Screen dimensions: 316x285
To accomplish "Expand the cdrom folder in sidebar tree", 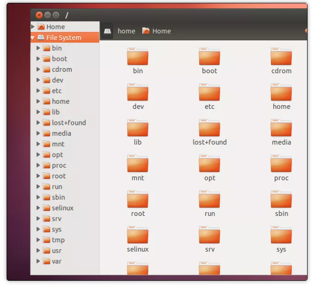I will pos(38,69).
